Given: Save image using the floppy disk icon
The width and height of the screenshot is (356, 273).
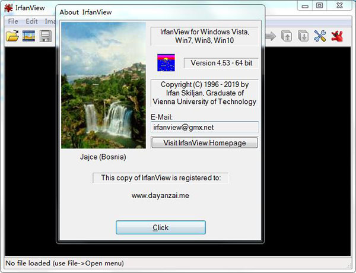Looking at the screenshot, I should (x=46, y=36).
